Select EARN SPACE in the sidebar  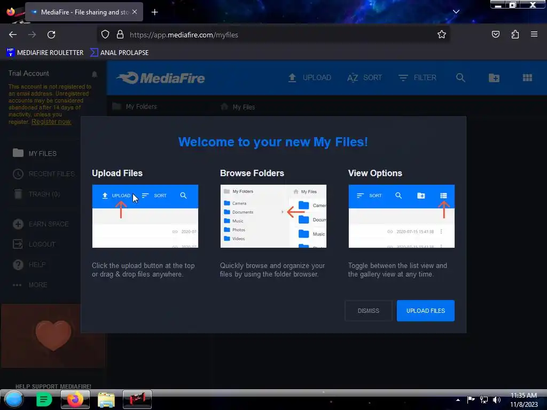point(41,224)
